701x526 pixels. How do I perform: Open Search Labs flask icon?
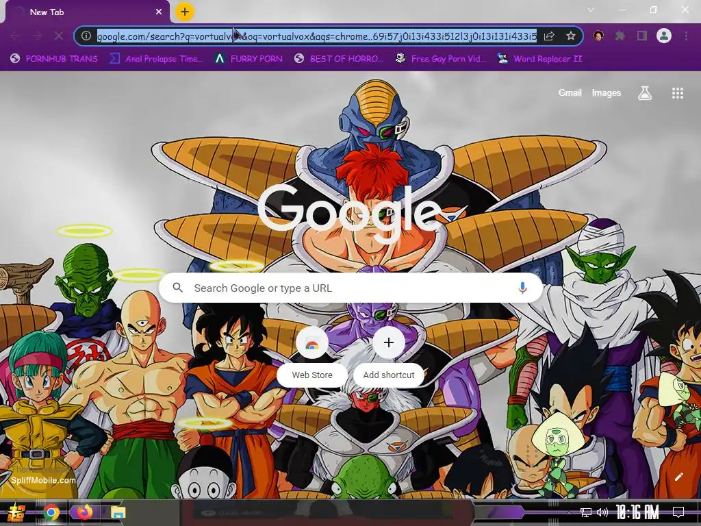coord(644,93)
